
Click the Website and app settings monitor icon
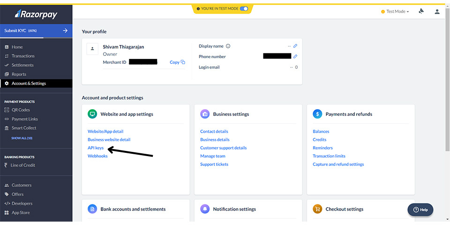pos(92,114)
